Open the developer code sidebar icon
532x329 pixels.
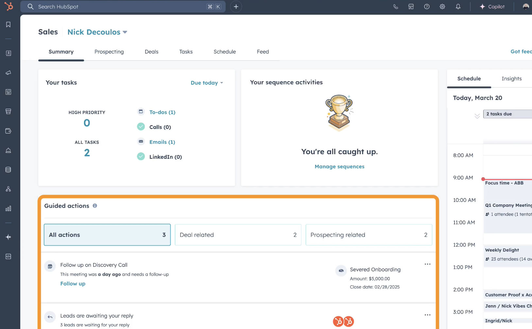pos(8,256)
